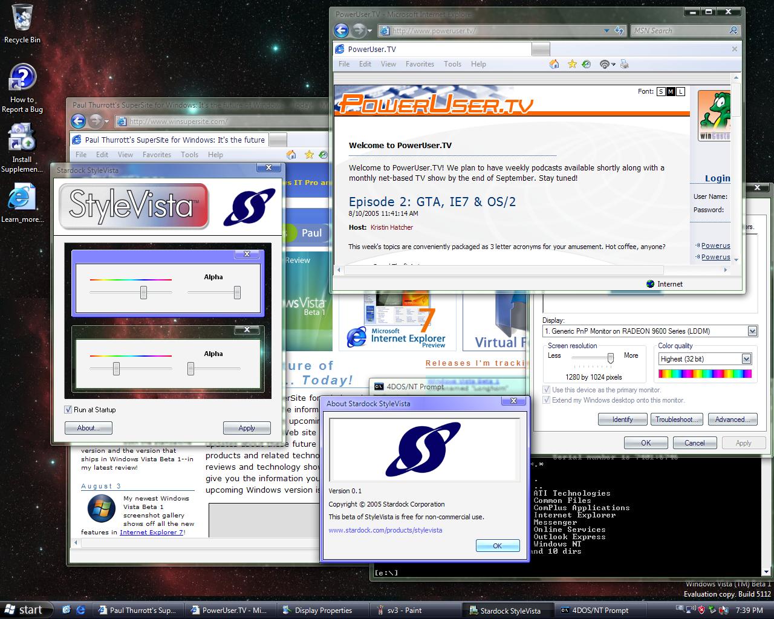Open Install Supplemental desktop icon
This screenshot has height=619, width=774.
click(x=22, y=147)
